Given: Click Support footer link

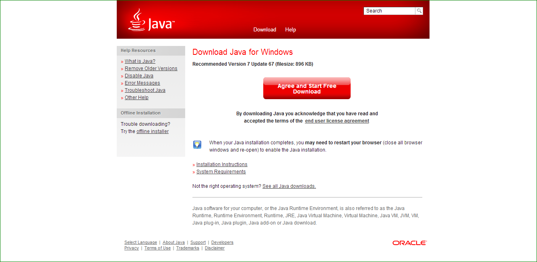Looking at the screenshot, I should coord(198,243).
